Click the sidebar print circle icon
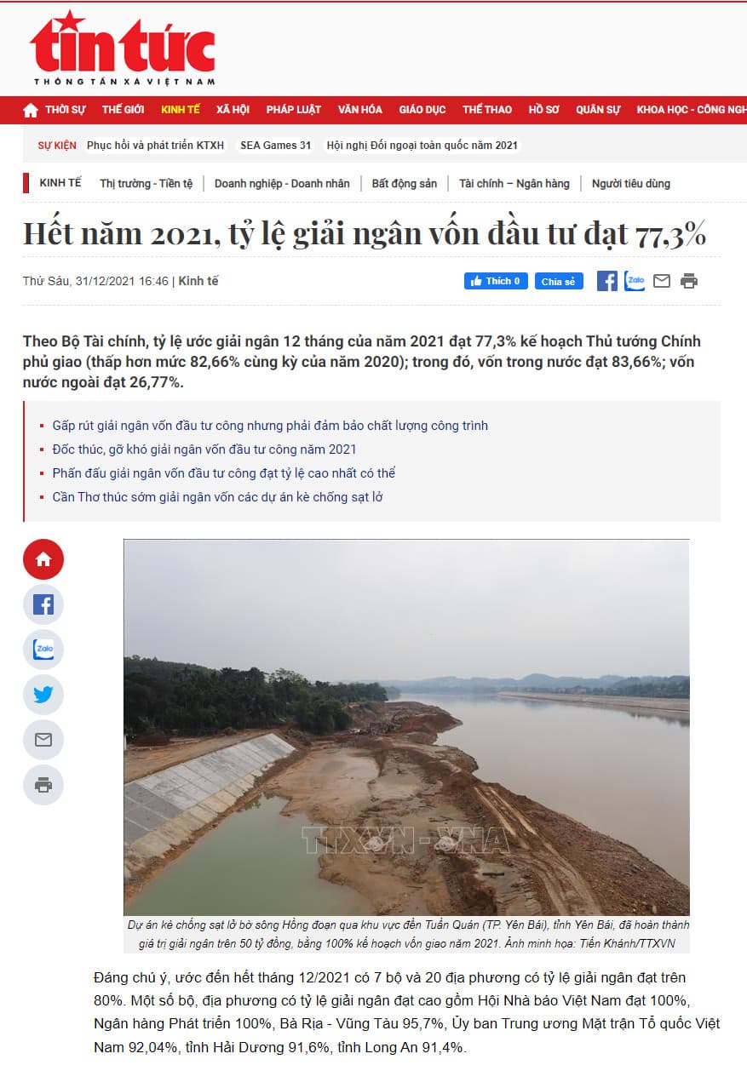 [x=43, y=785]
